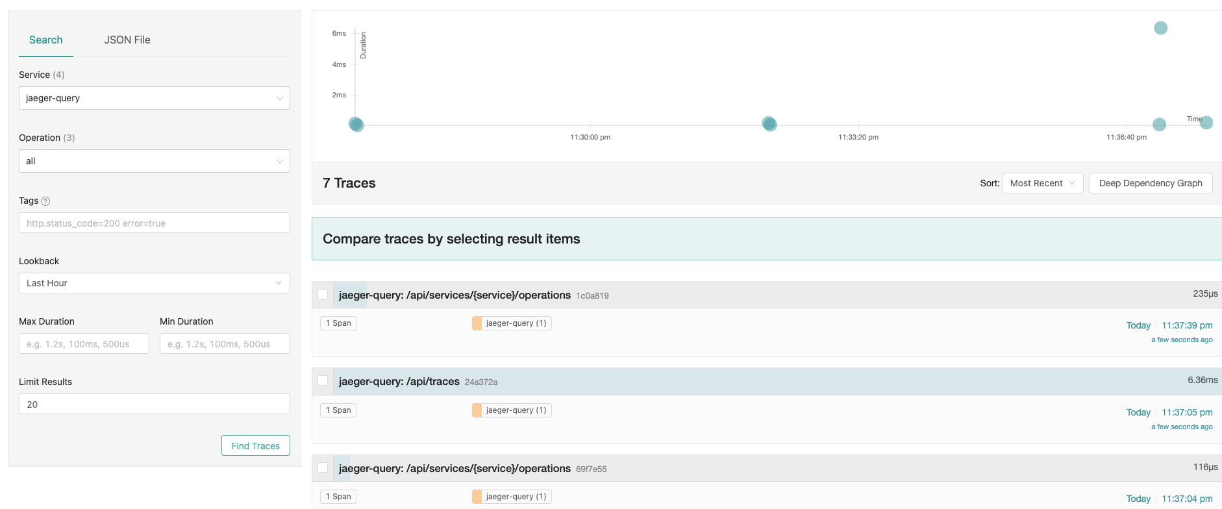This screenshot has height=509, width=1222.
Task: Click the scatter dot just after 11:36:40 pm
Action: [1159, 124]
